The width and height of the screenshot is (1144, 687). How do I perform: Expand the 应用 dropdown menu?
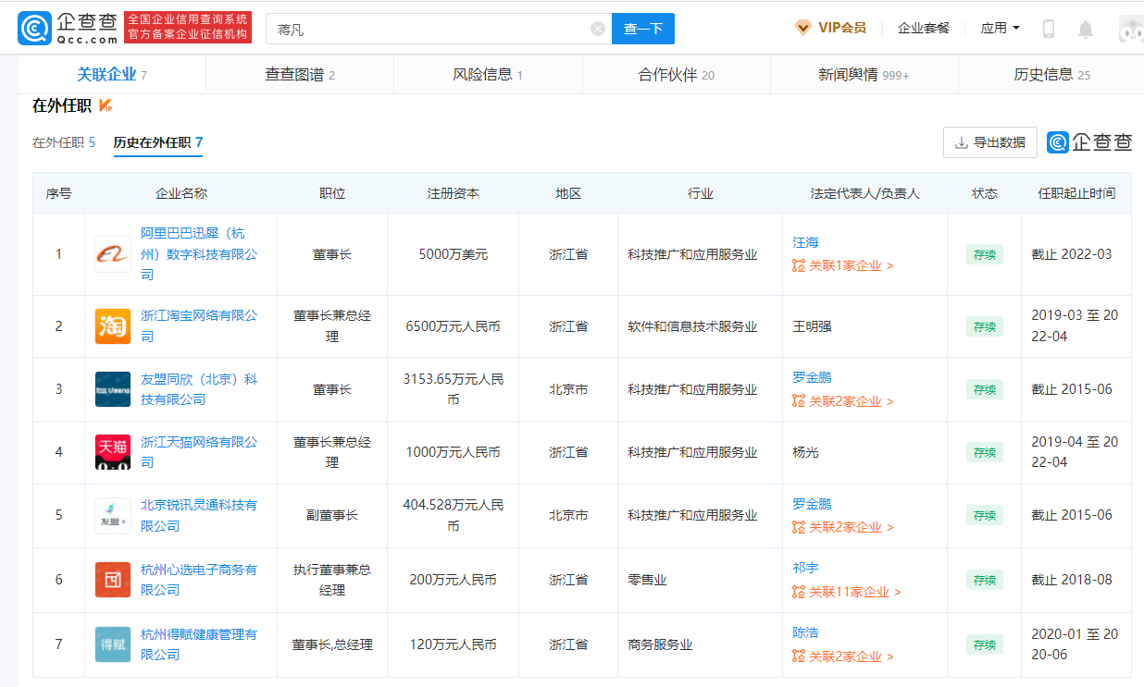point(1000,28)
